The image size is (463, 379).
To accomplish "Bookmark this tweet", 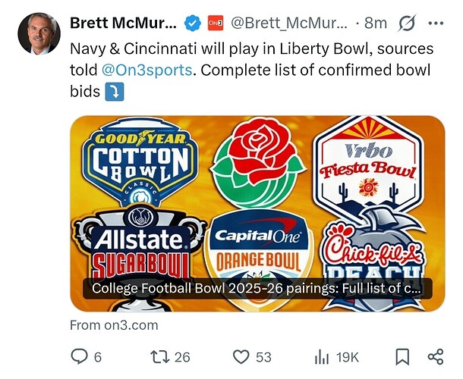I will click(403, 356).
